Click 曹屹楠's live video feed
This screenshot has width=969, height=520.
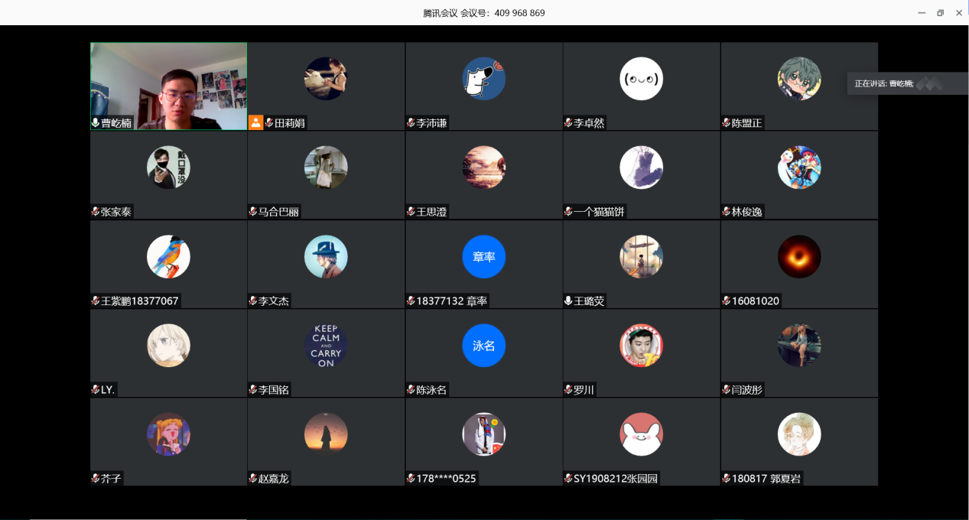click(x=168, y=84)
